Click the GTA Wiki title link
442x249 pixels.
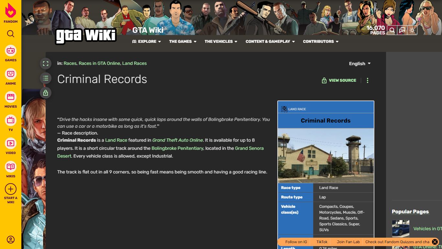148,30
